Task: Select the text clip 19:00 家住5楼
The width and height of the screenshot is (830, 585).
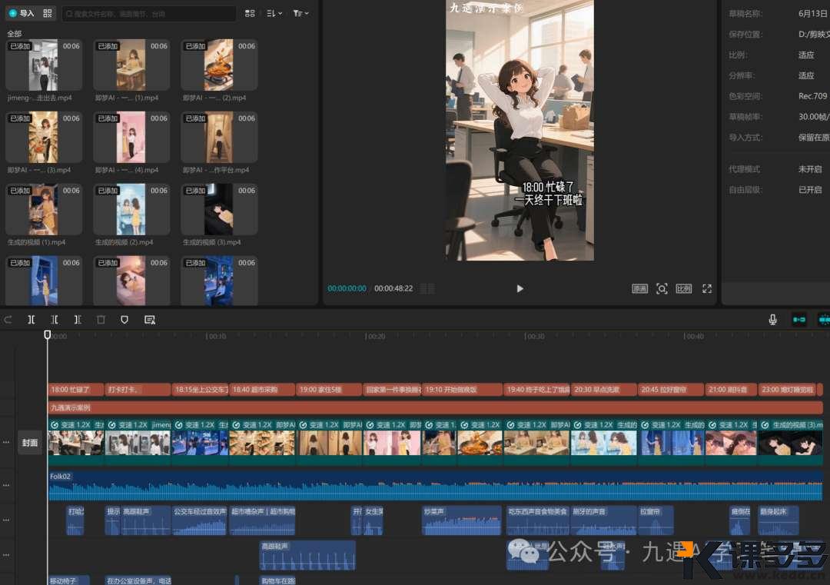Action: tap(329, 390)
